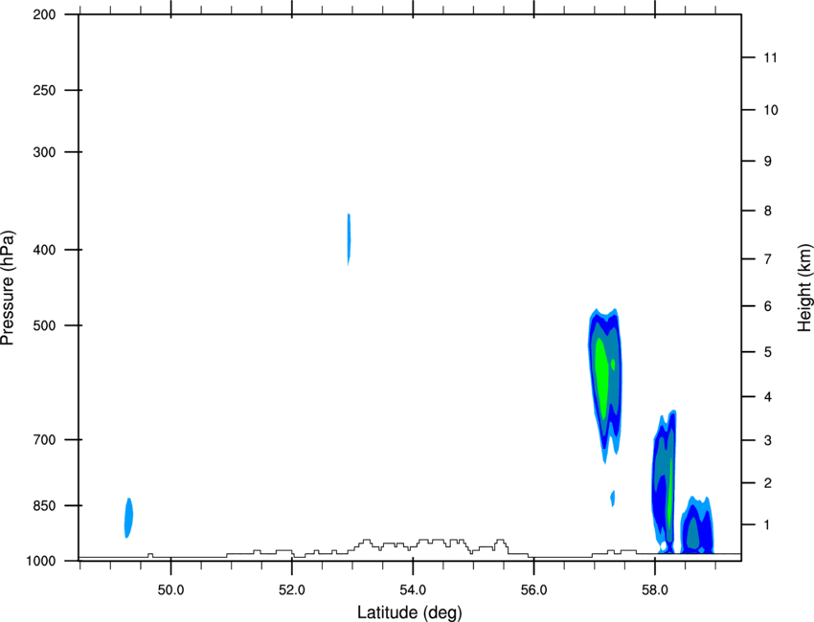Screen dimensions: 814x622
Task: Click the 50.0 latitude tick label
Action: (170, 590)
